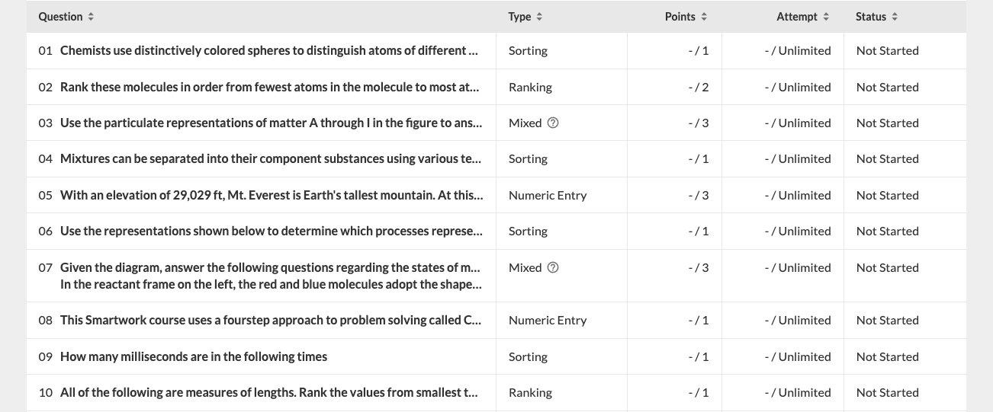Click Not Started status for question 05
993x412 pixels.
pyautogui.click(x=887, y=196)
